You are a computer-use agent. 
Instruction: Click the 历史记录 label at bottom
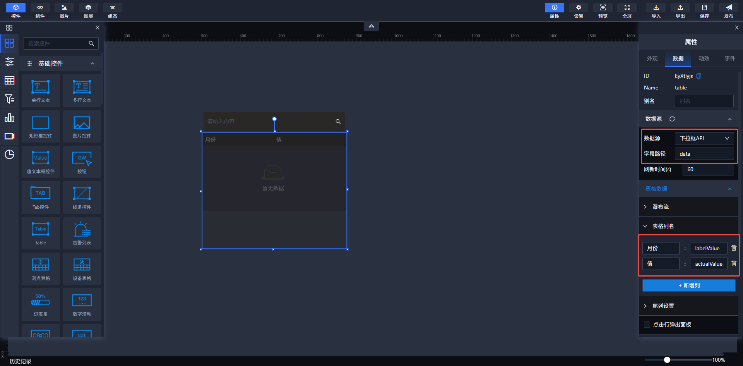click(x=21, y=361)
